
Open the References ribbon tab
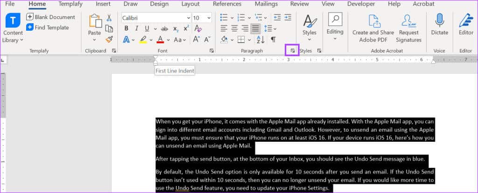pyautogui.click(x=227, y=4)
